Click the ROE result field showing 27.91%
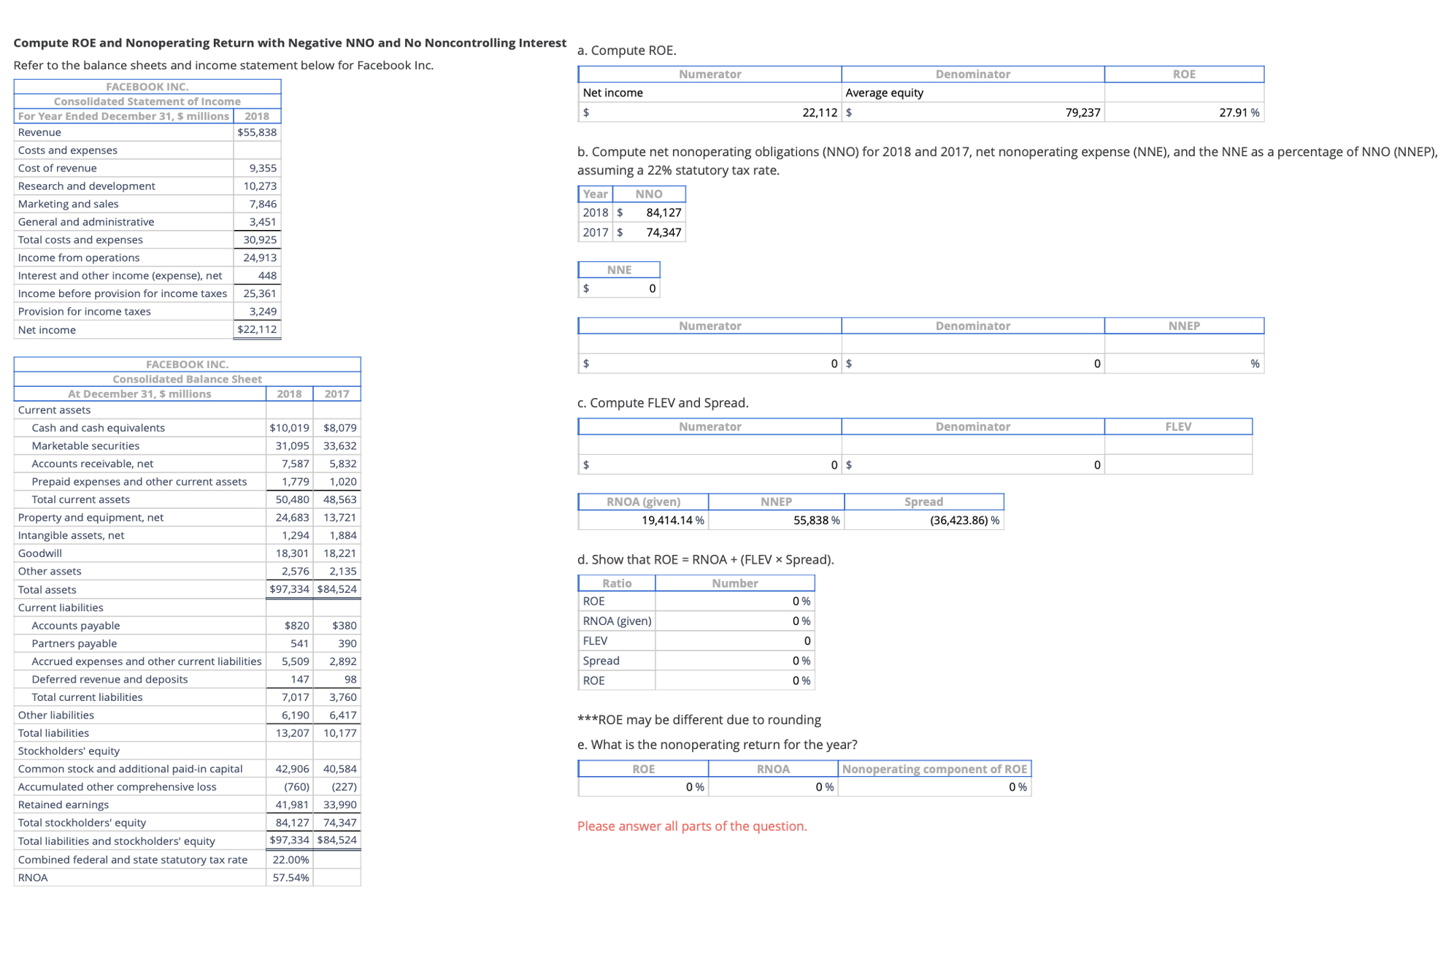The image size is (1454, 955). (x=1184, y=112)
